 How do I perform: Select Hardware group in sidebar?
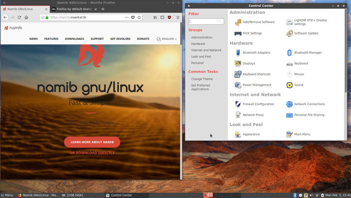click(x=198, y=44)
